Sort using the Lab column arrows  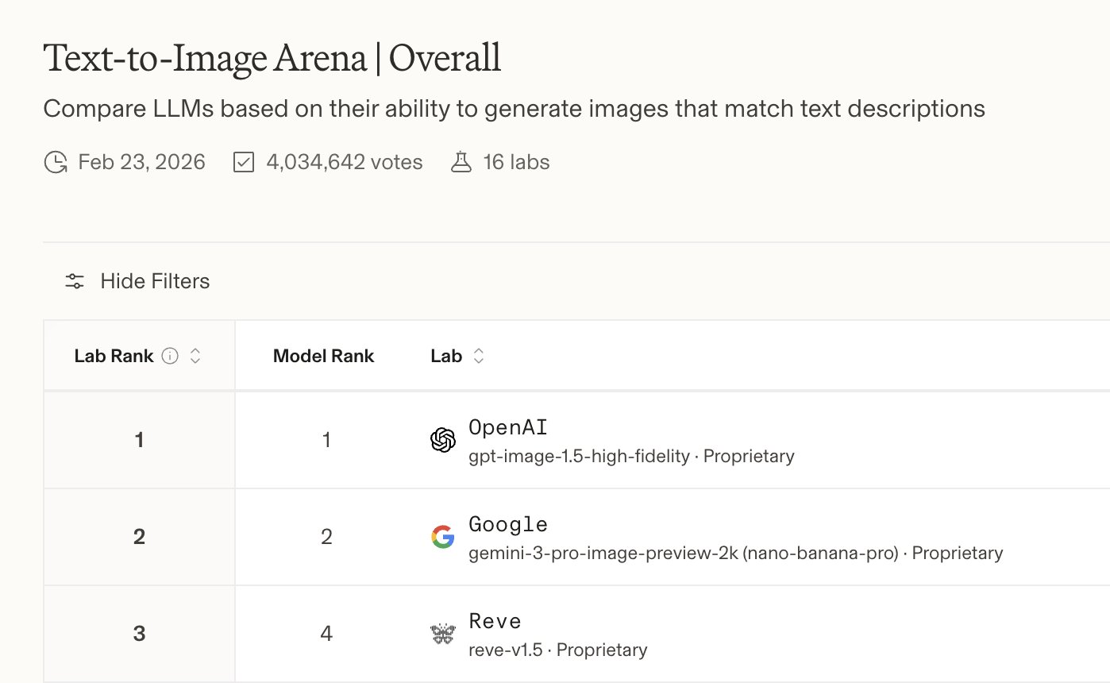(x=479, y=357)
